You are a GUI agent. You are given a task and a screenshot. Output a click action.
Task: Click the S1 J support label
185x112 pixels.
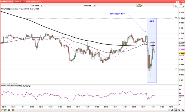(177, 69)
